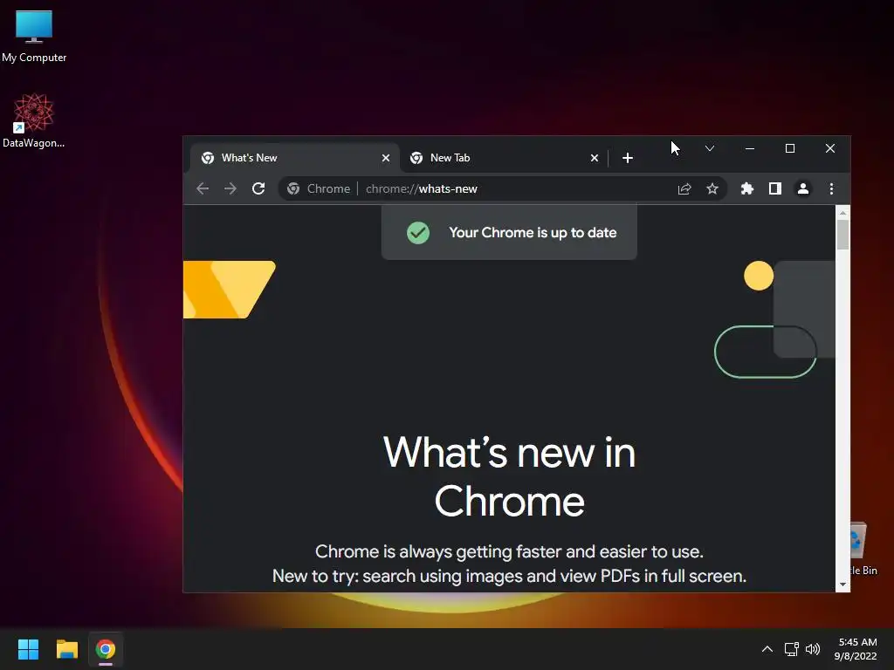Bookmark this tab with the star icon
This screenshot has height=670, width=894.
point(712,188)
